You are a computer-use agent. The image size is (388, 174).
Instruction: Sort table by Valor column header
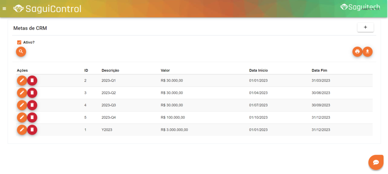[165, 70]
